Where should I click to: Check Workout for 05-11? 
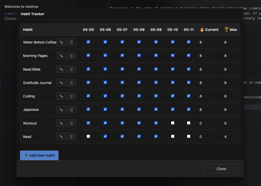click(x=189, y=123)
